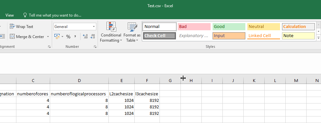This screenshot has width=321, height=123.
Task: Click Increase Decimal icon
Action: click(x=85, y=36)
